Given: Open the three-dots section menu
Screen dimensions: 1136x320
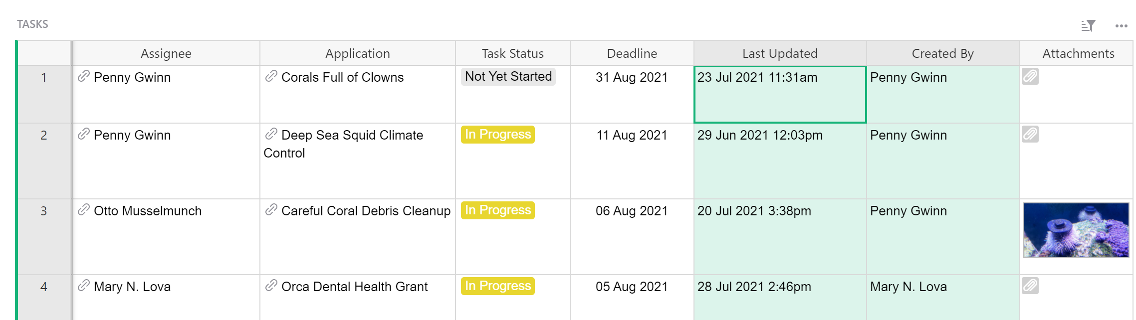Looking at the screenshot, I should [1121, 26].
